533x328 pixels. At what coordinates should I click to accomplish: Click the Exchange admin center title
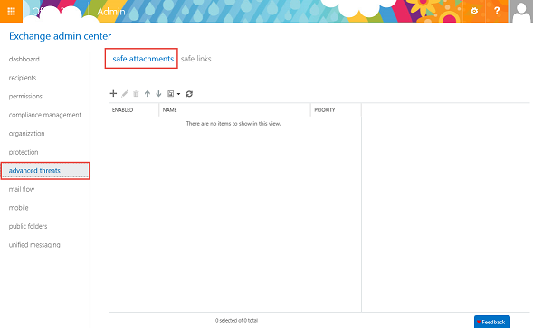(60, 36)
